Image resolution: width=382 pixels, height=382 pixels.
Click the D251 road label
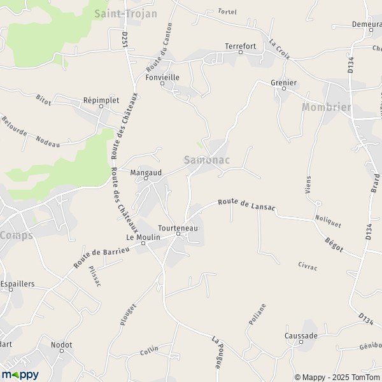(125, 39)
